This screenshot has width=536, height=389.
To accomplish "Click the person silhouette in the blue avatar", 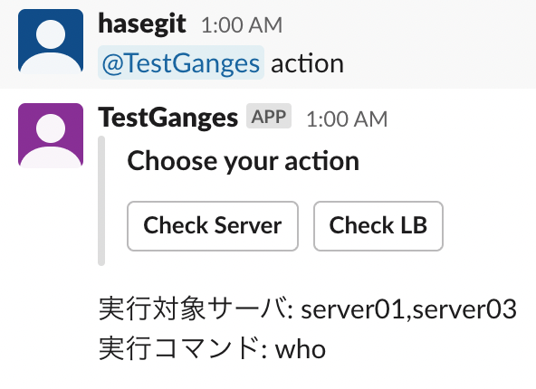I will pyautogui.click(x=51, y=46).
